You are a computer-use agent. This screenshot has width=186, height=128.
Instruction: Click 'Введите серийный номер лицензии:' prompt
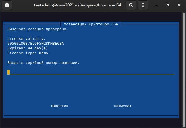(x=44, y=63)
